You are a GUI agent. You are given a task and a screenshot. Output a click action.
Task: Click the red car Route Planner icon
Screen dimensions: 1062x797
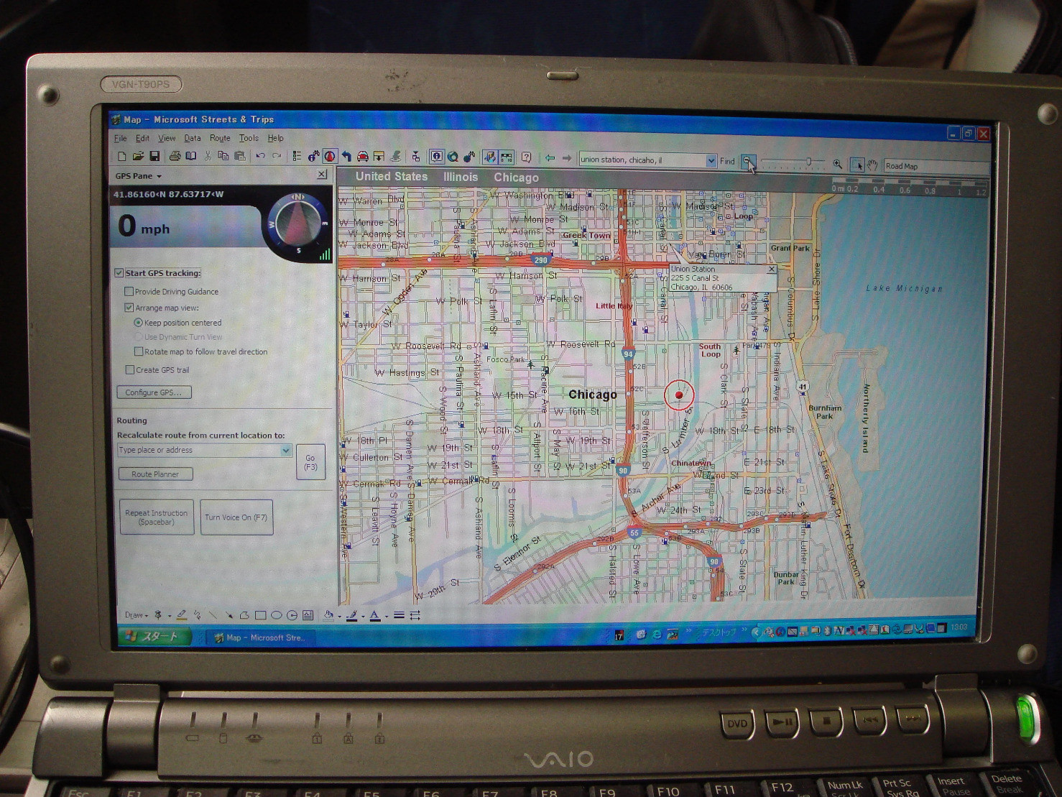363,156
